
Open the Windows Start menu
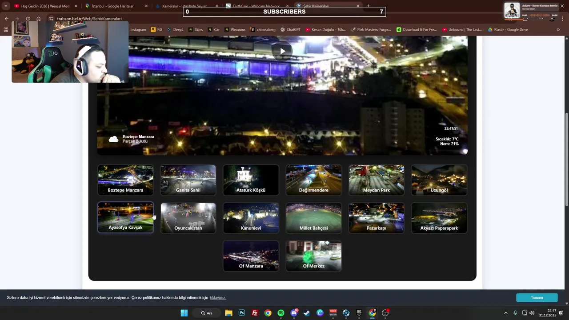coord(184,313)
